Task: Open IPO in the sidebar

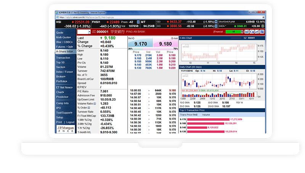Action: click(x=59, y=108)
